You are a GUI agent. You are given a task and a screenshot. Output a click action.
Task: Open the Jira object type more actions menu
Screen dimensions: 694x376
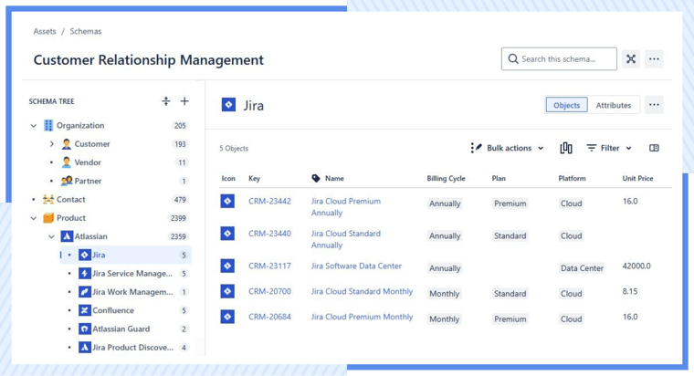(x=654, y=105)
